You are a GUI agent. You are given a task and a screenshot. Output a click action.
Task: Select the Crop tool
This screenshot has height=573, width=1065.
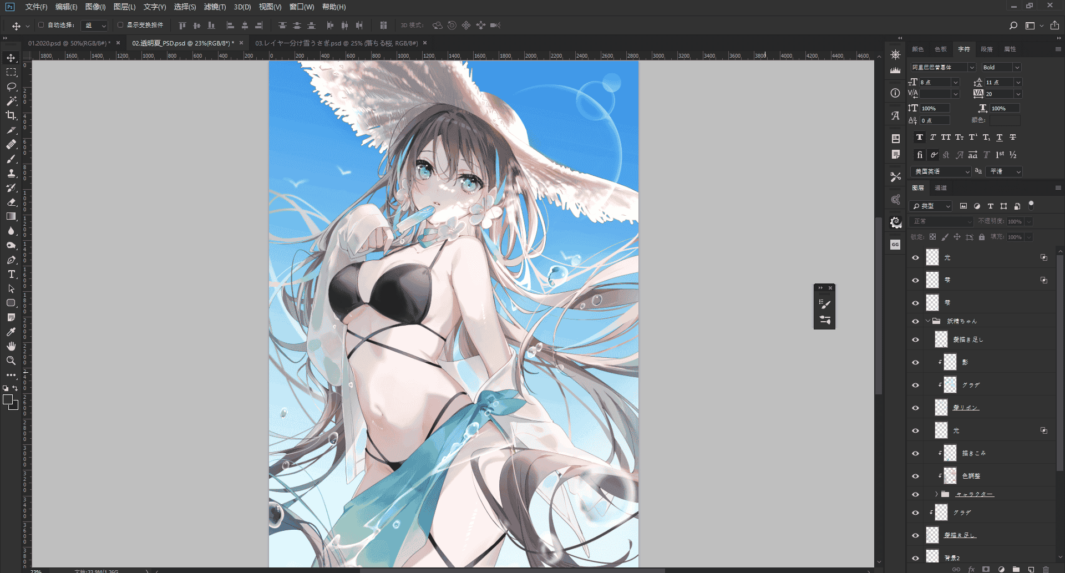pyautogui.click(x=11, y=115)
